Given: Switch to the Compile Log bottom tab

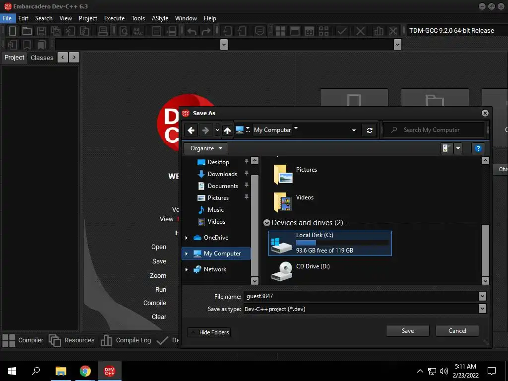Looking at the screenshot, I should pyautogui.click(x=126, y=340).
